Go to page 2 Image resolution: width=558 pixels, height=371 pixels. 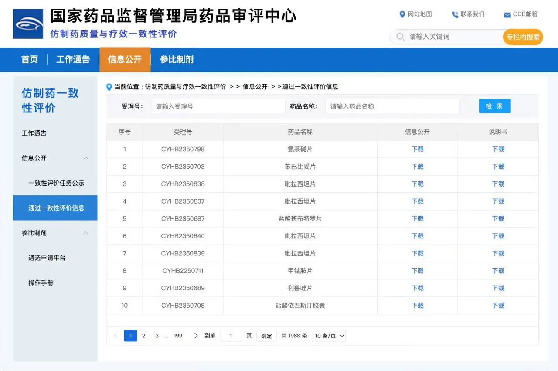click(143, 336)
